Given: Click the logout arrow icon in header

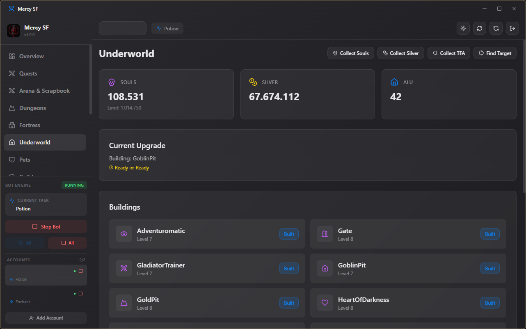Looking at the screenshot, I should (512, 28).
